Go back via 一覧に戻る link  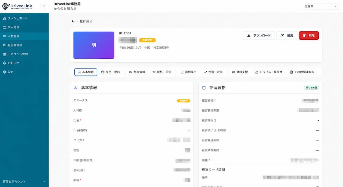tap(82, 21)
